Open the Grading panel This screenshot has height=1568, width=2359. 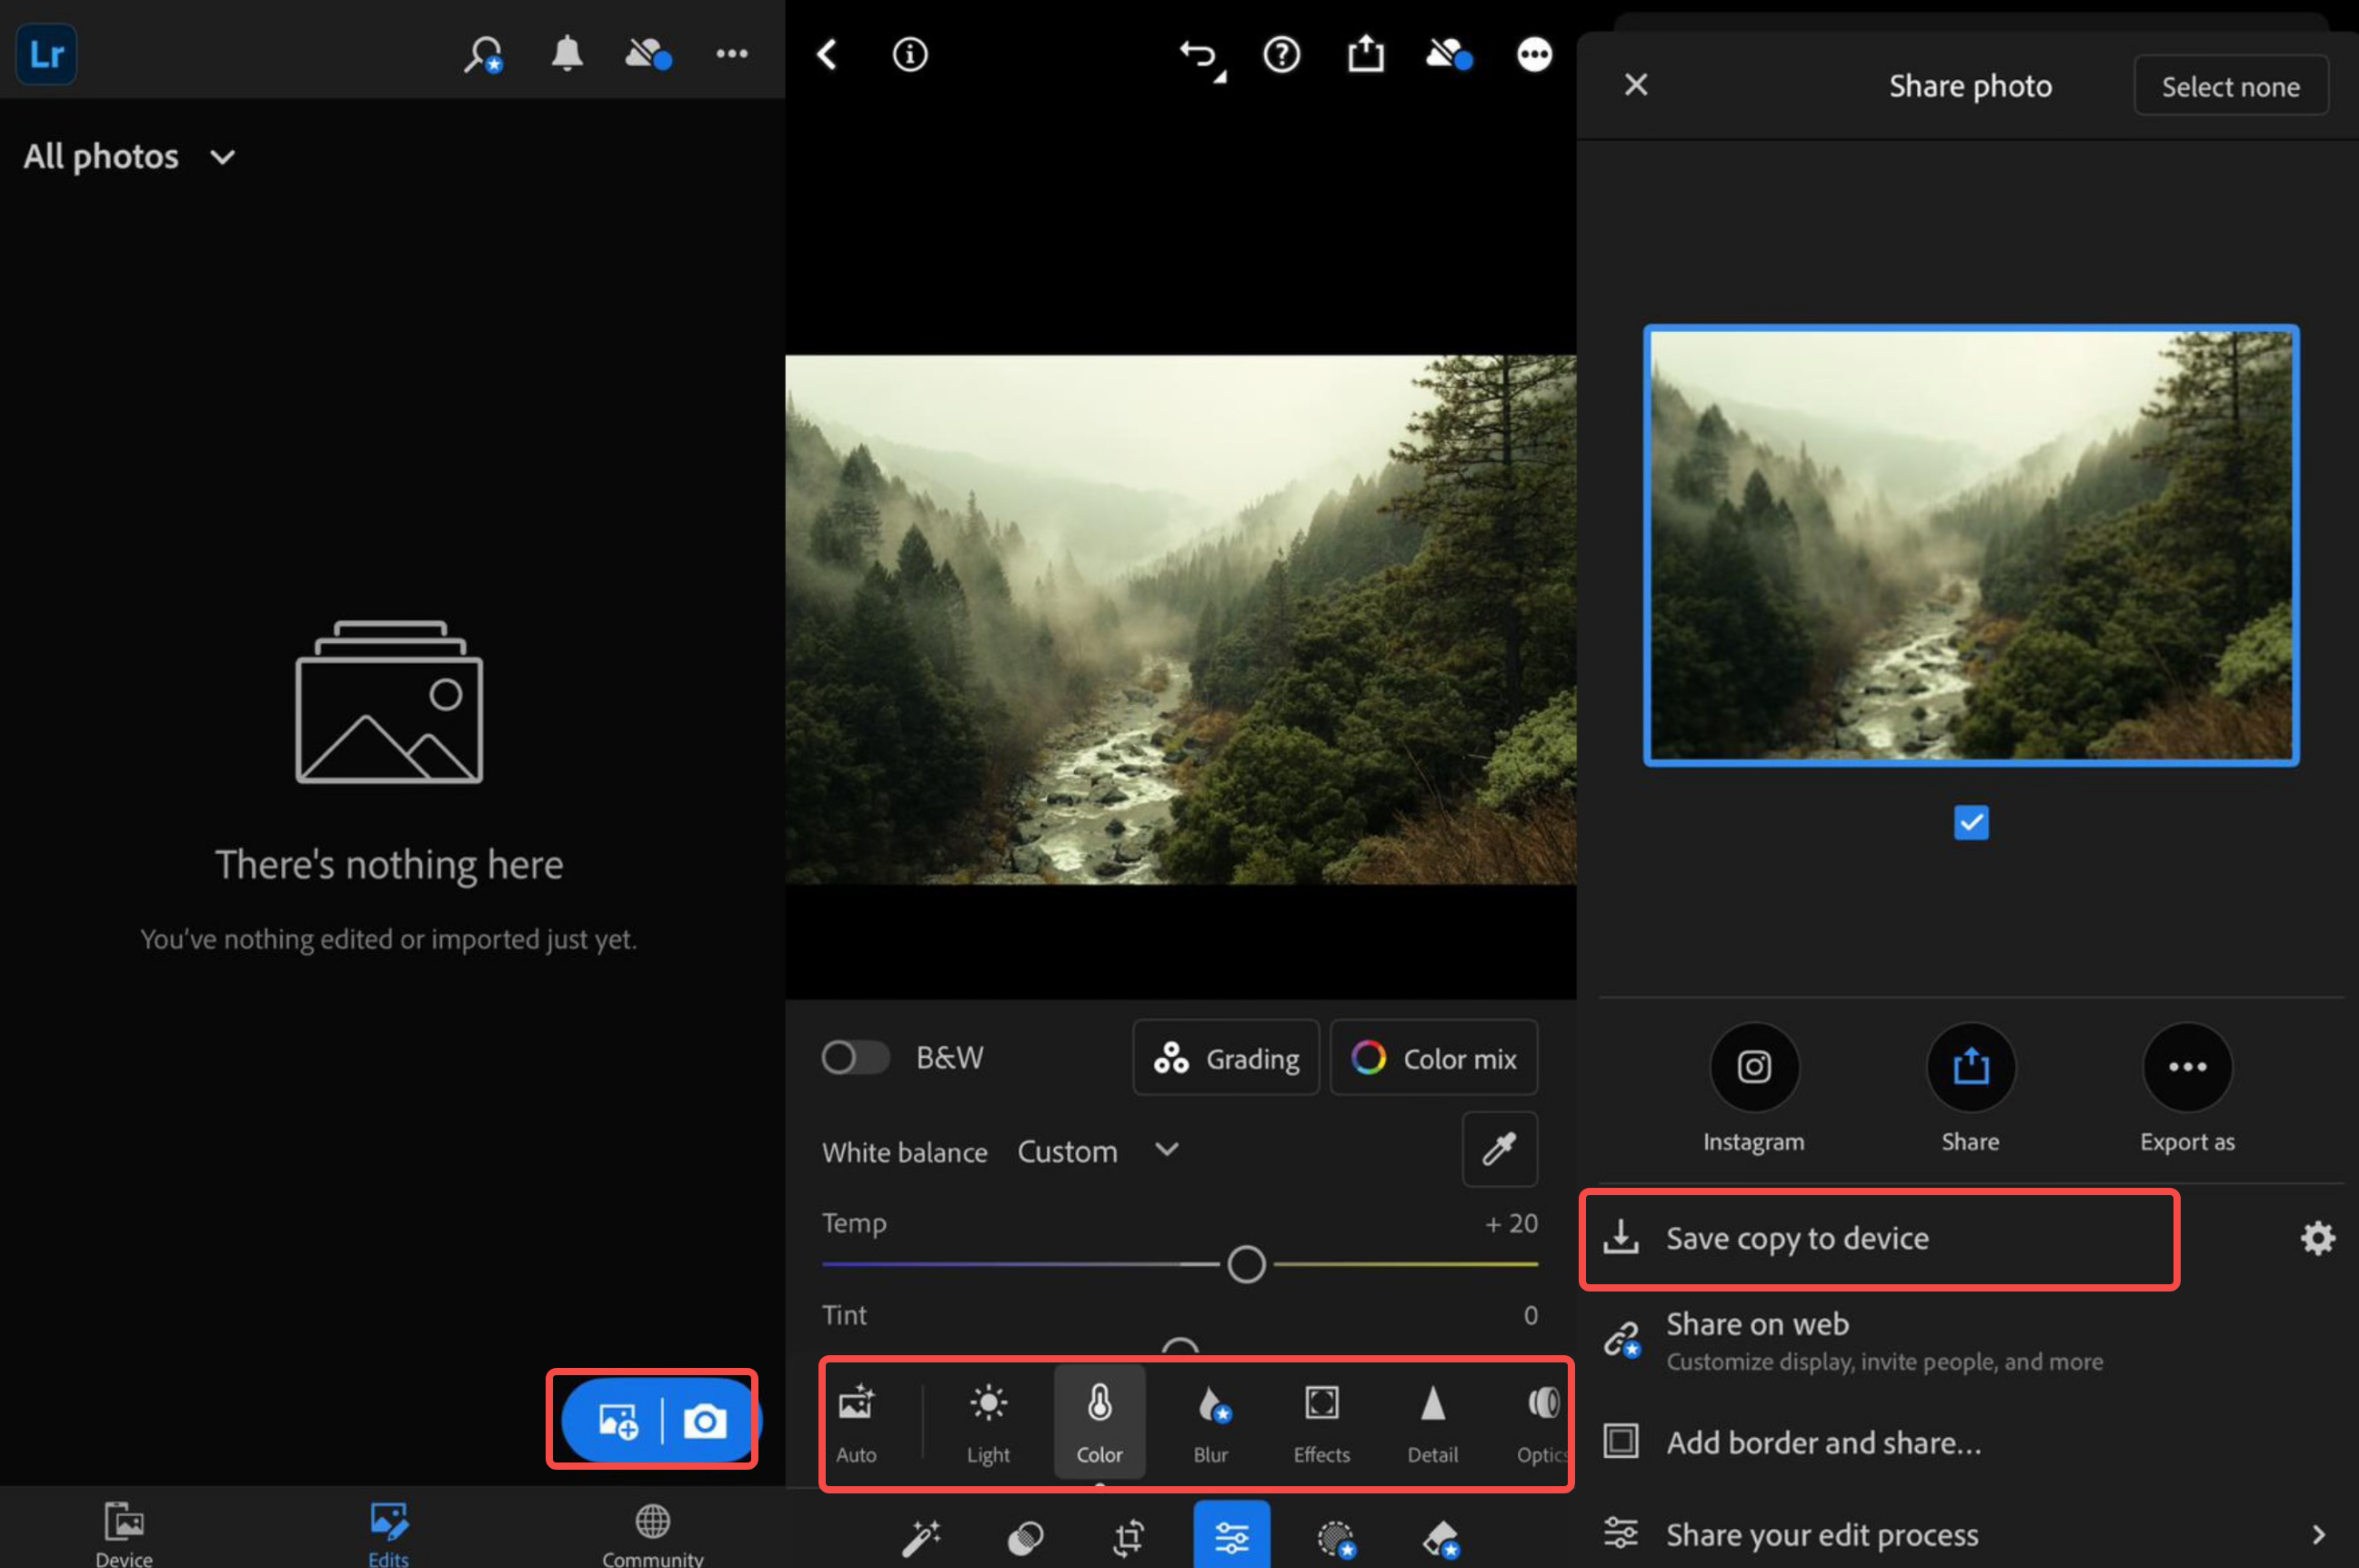[x=1226, y=1057]
